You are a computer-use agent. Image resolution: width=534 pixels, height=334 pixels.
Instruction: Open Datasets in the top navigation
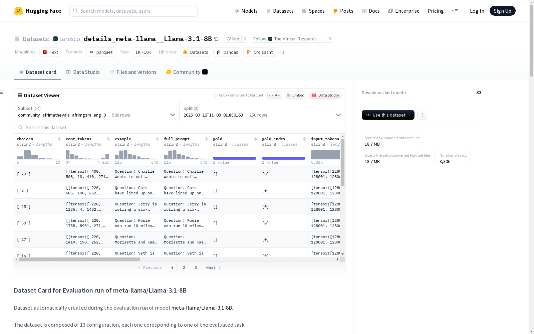coord(280,11)
